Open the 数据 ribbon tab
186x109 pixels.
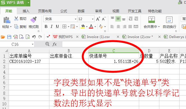coord(81,11)
